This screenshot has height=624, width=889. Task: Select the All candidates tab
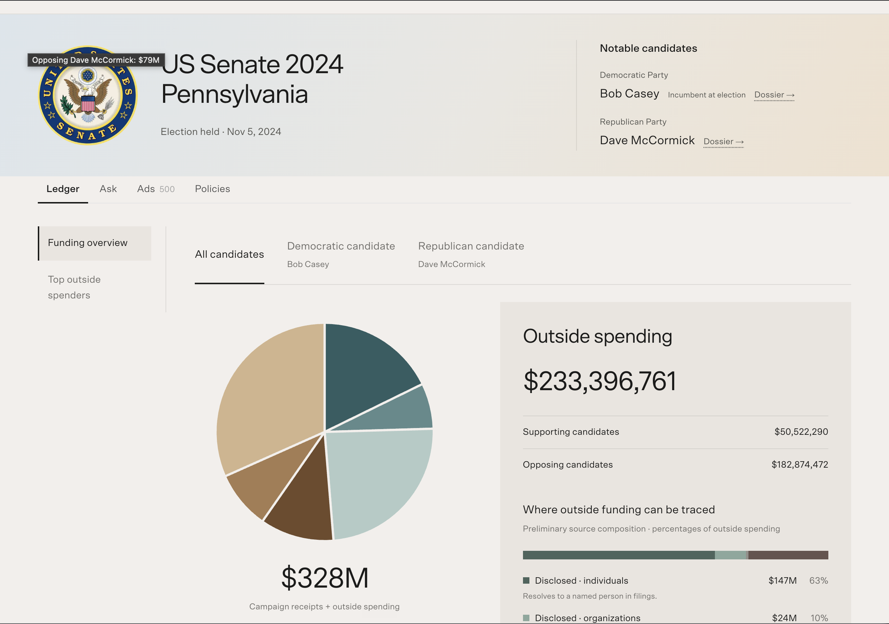229,255
